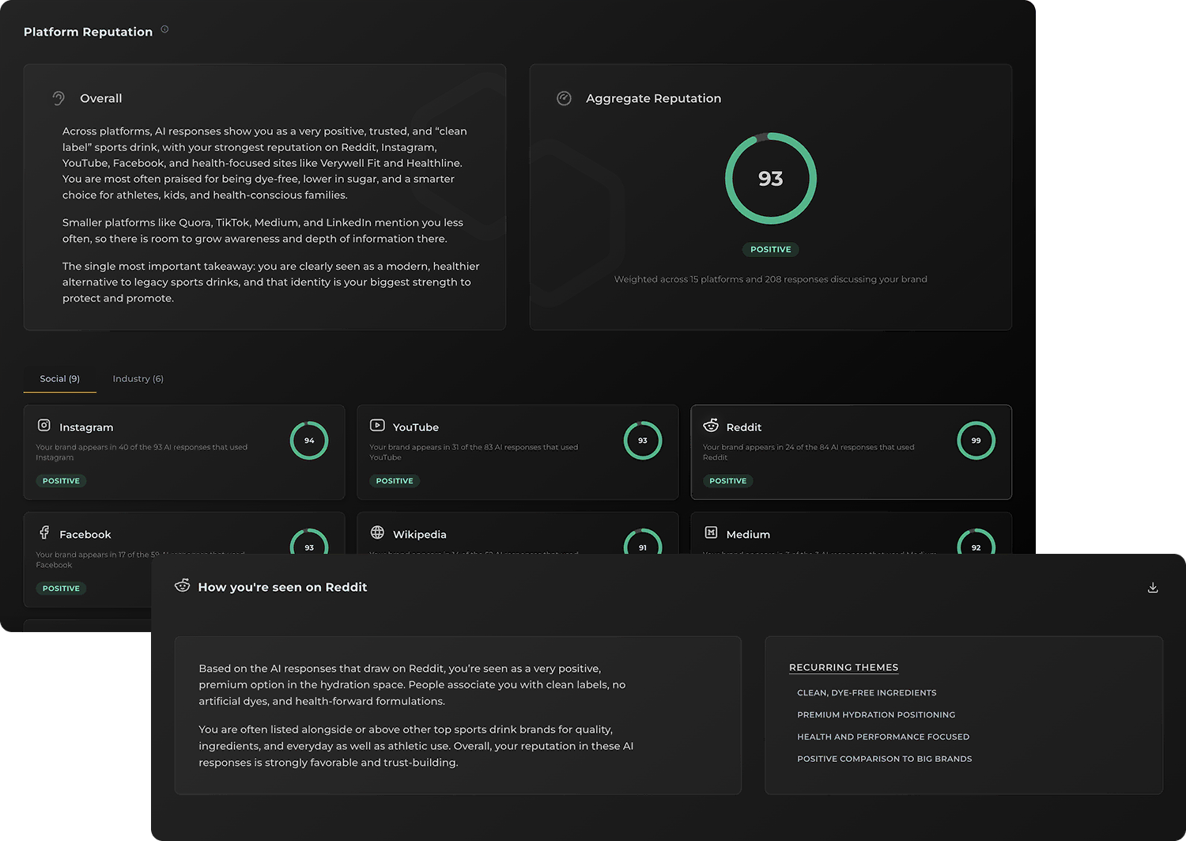This screenshot has width=1186, height=841.
Task: Click the Overall section heading
Action: 101,99
